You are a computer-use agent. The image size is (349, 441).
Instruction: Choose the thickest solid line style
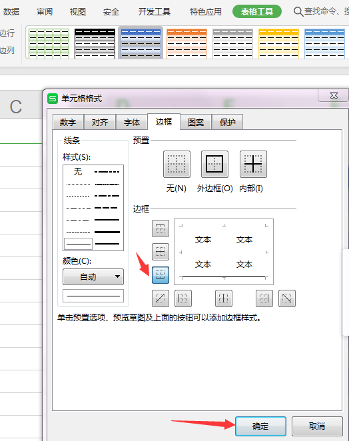[107, 232]
